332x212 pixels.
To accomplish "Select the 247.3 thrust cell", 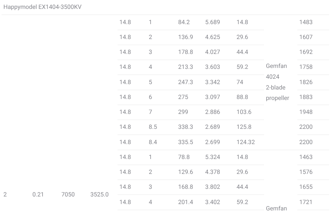I will [x=186, y=82].
